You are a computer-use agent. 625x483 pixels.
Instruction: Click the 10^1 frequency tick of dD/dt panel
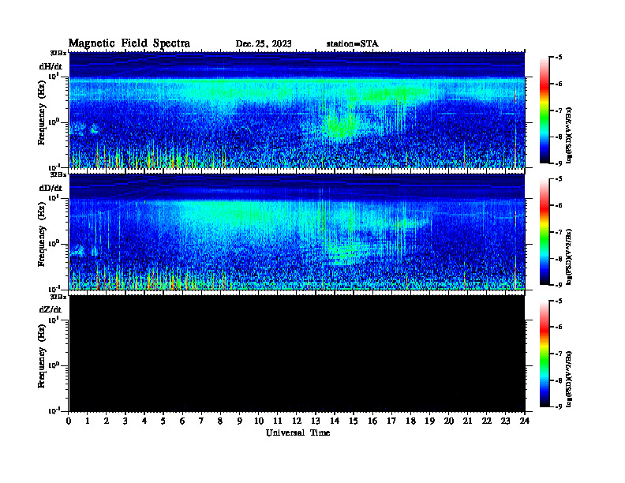(x=54, y=198)
